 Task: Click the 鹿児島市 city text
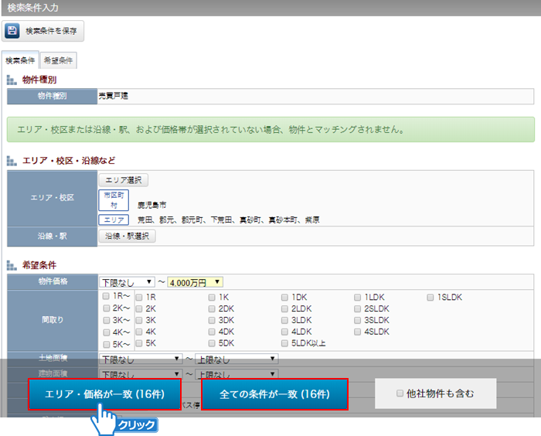tap(151, 205)
